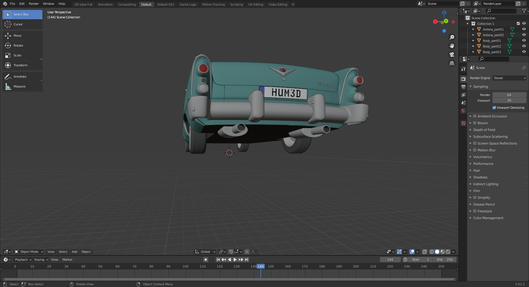
Task: Open the Render menu
Action: (33, 4)
